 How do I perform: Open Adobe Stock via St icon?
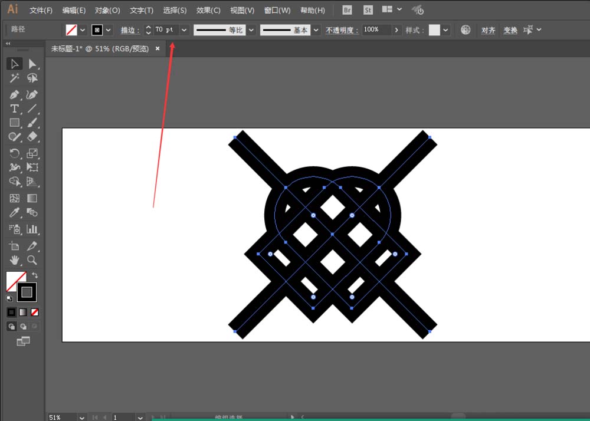coord(368,10)
